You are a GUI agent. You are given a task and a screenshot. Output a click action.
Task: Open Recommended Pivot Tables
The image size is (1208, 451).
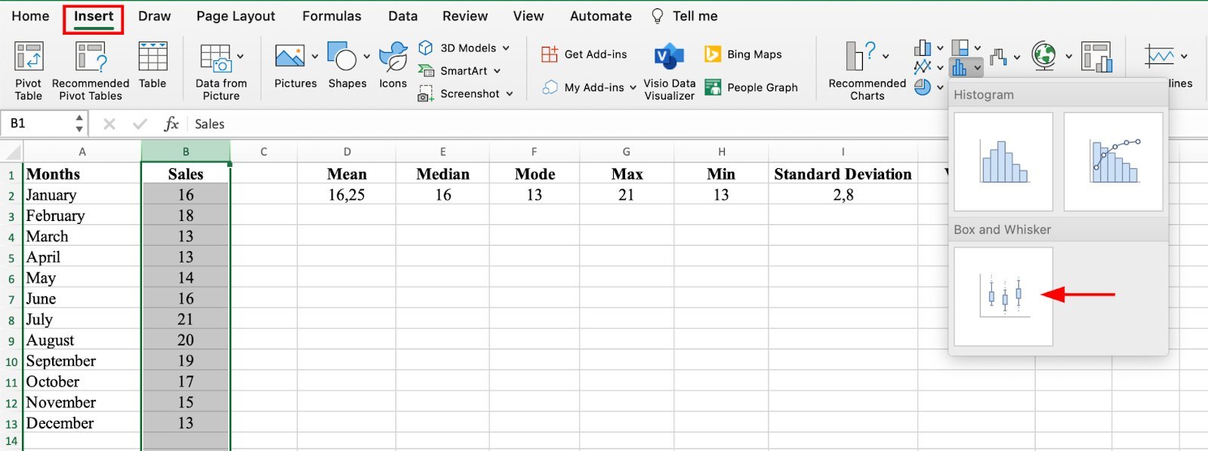[91, 58]
